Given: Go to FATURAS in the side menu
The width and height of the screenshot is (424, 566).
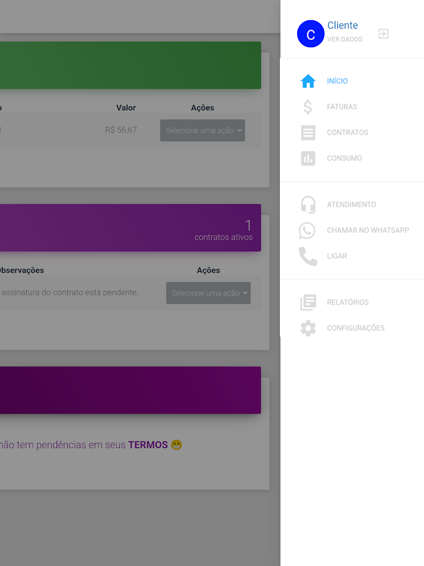Looking at the screenshot, I should point(342,107).
